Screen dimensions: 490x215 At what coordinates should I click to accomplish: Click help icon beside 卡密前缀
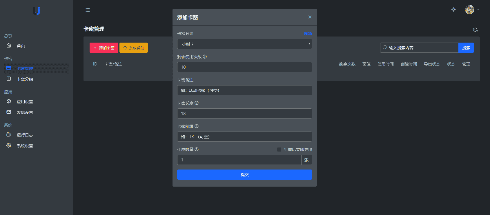[197, 126]
